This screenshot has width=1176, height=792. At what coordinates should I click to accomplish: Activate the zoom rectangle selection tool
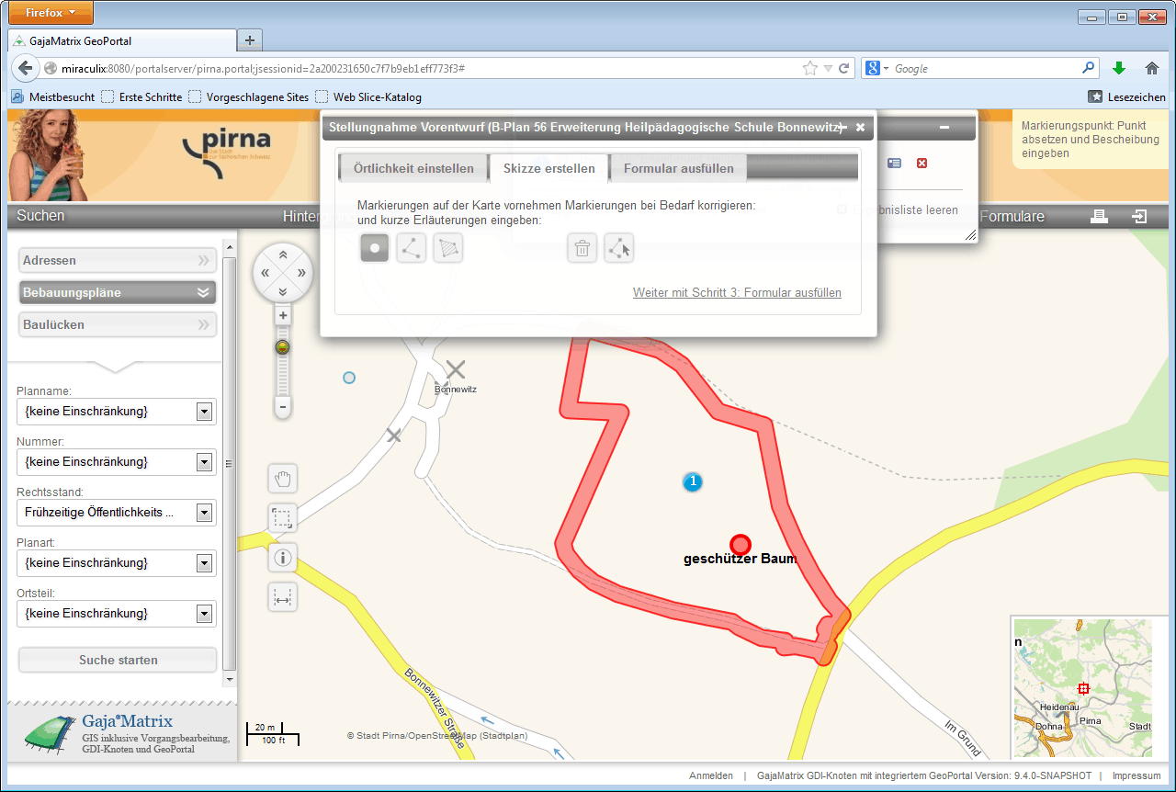pyautogui.click(x=283, y=518)
